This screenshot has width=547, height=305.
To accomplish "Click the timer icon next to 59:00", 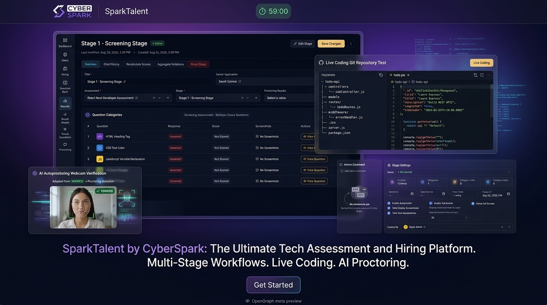I will coord(262,12).
